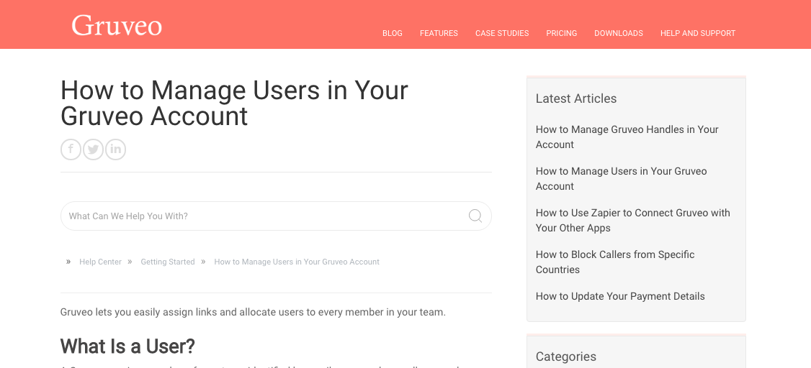Open the Features menu item
811x368 pixels.
click(439, 33)
